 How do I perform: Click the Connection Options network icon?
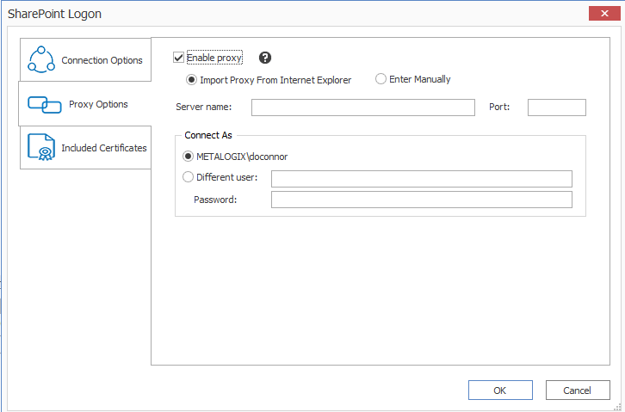click(41, 59)
